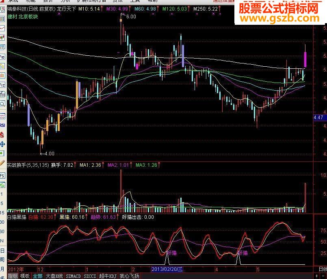Open the f(x) formula manager icon

2,94
